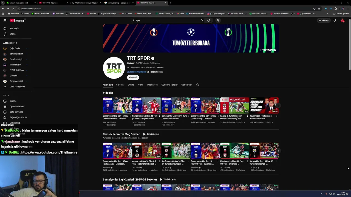
Task: Switch to şampiyonlar ligi Google browser tab
Action: tap(119, 3)
